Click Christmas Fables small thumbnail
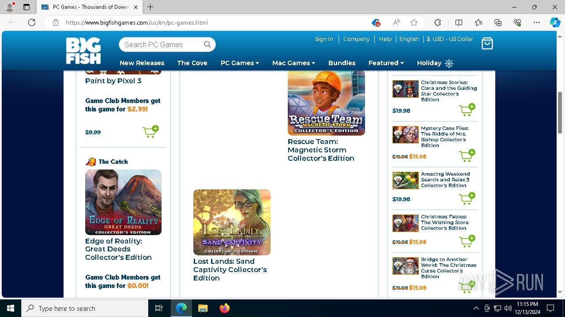Screen dimensions: 565x317 click(405, 223)
